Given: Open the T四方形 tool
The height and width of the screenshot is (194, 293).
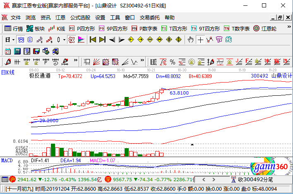Looking at the screenshot, I should [174, 29].
